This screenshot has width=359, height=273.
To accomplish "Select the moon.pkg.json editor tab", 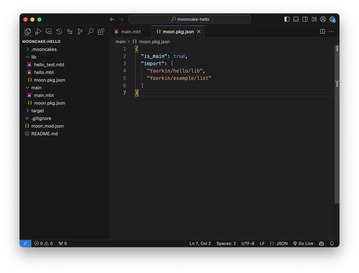I will click(x=178, y=32).
